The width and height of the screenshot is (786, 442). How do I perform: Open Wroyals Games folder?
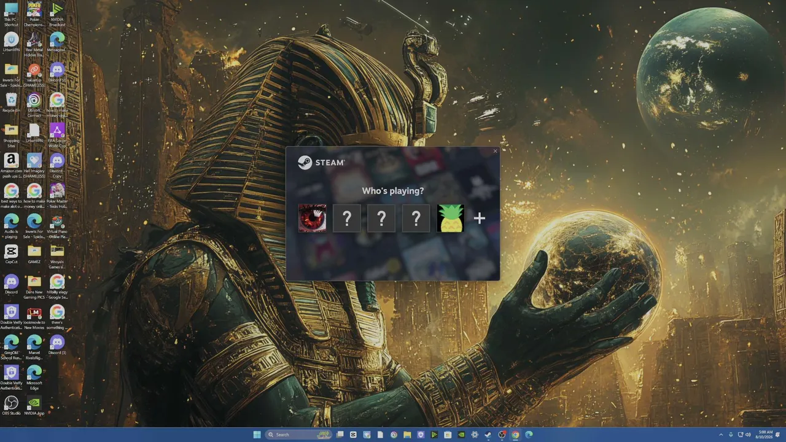[x=57, y=256]
